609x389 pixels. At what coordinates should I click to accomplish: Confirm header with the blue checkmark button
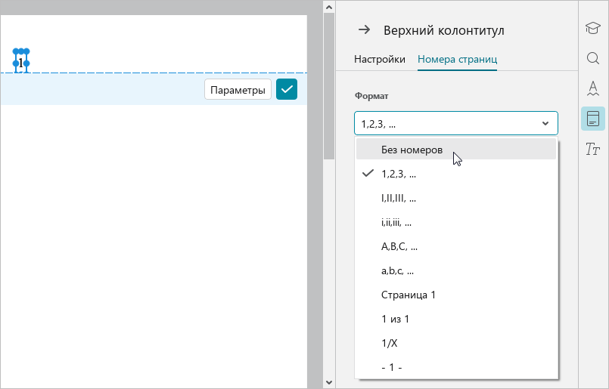[287, 89]
